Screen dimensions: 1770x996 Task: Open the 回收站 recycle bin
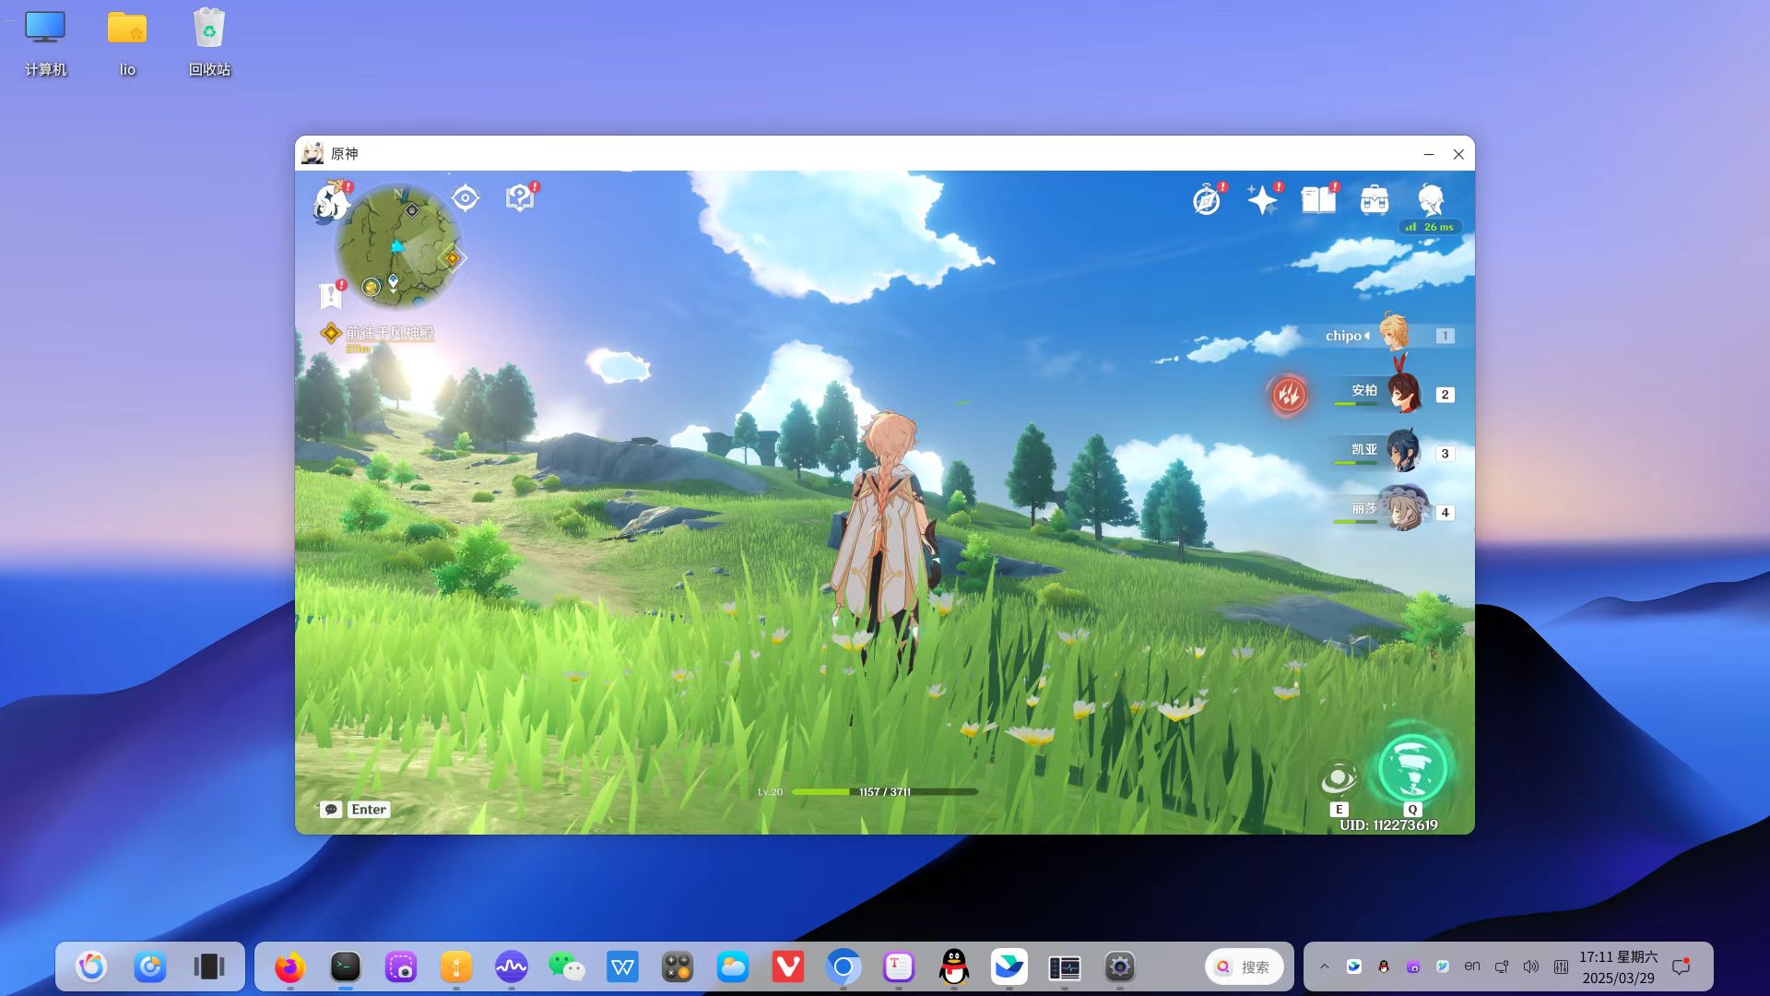209,43
